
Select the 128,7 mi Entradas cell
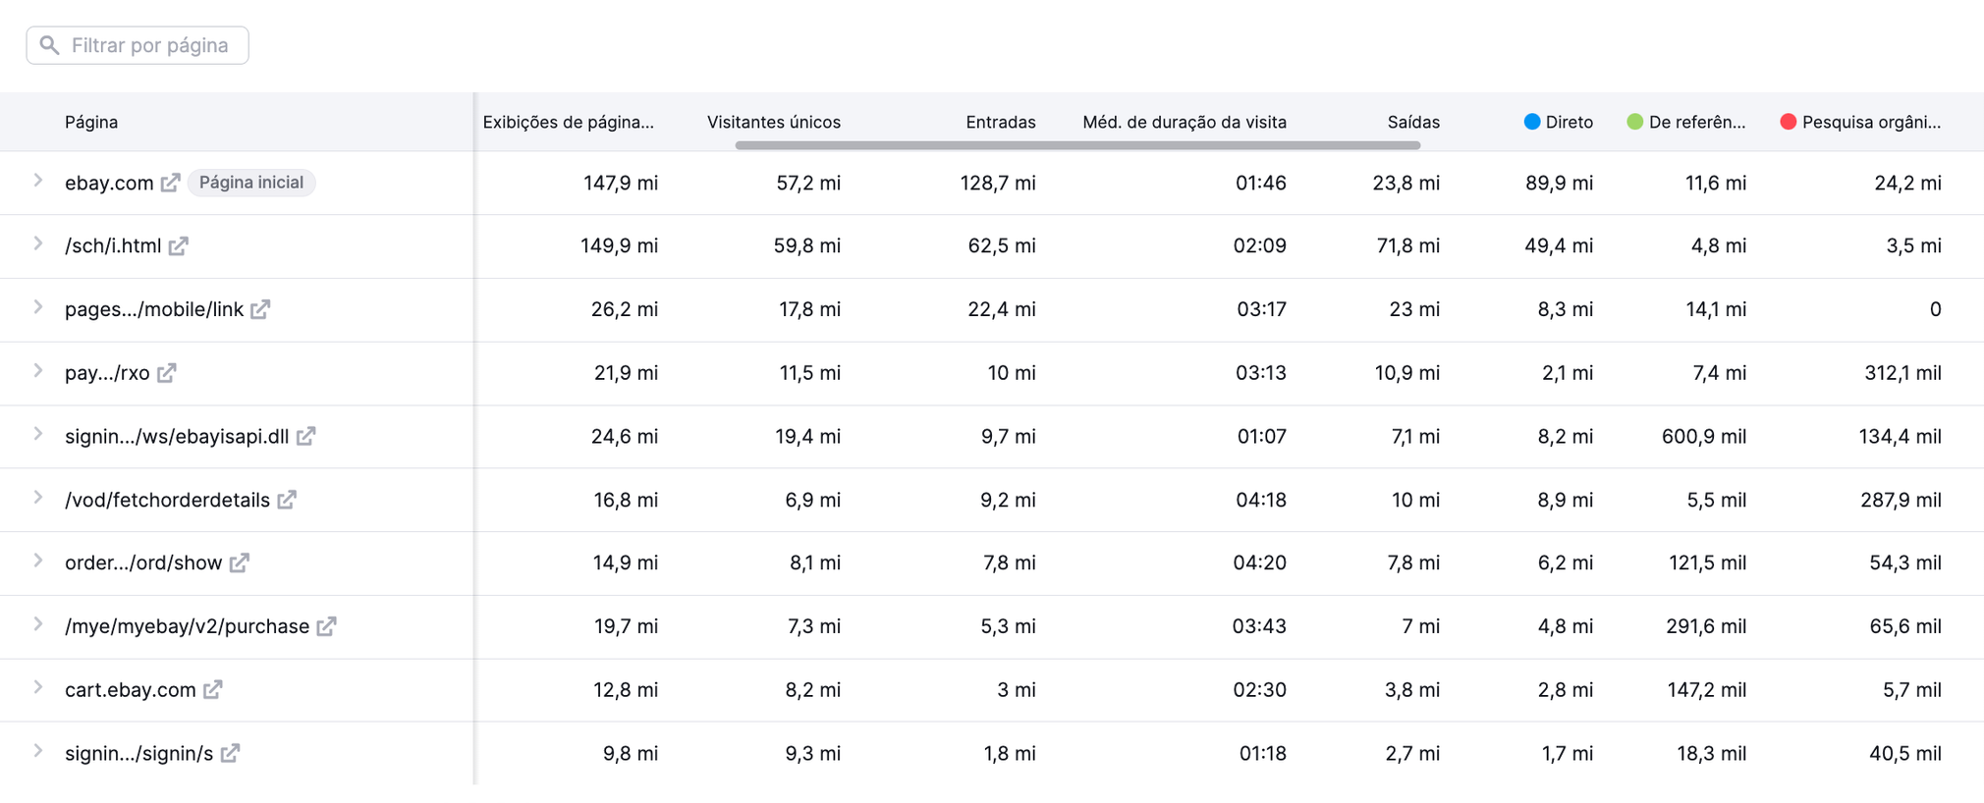coord(998,183)
